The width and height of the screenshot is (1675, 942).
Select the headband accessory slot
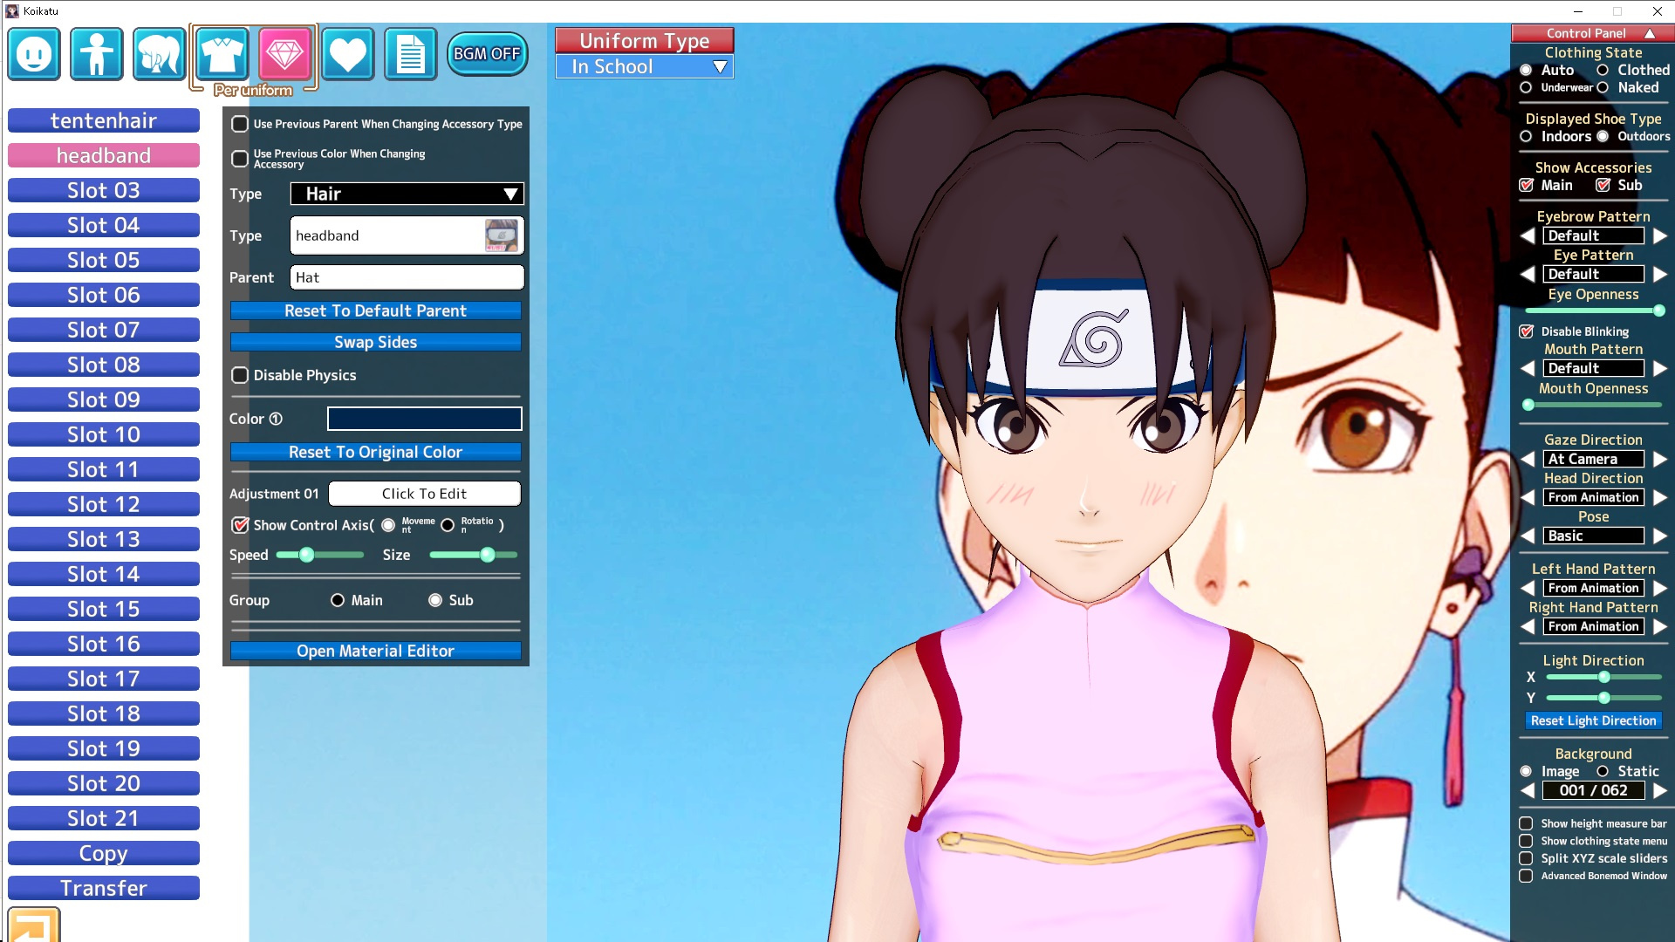pyautogui.click(x=104, y=155)
